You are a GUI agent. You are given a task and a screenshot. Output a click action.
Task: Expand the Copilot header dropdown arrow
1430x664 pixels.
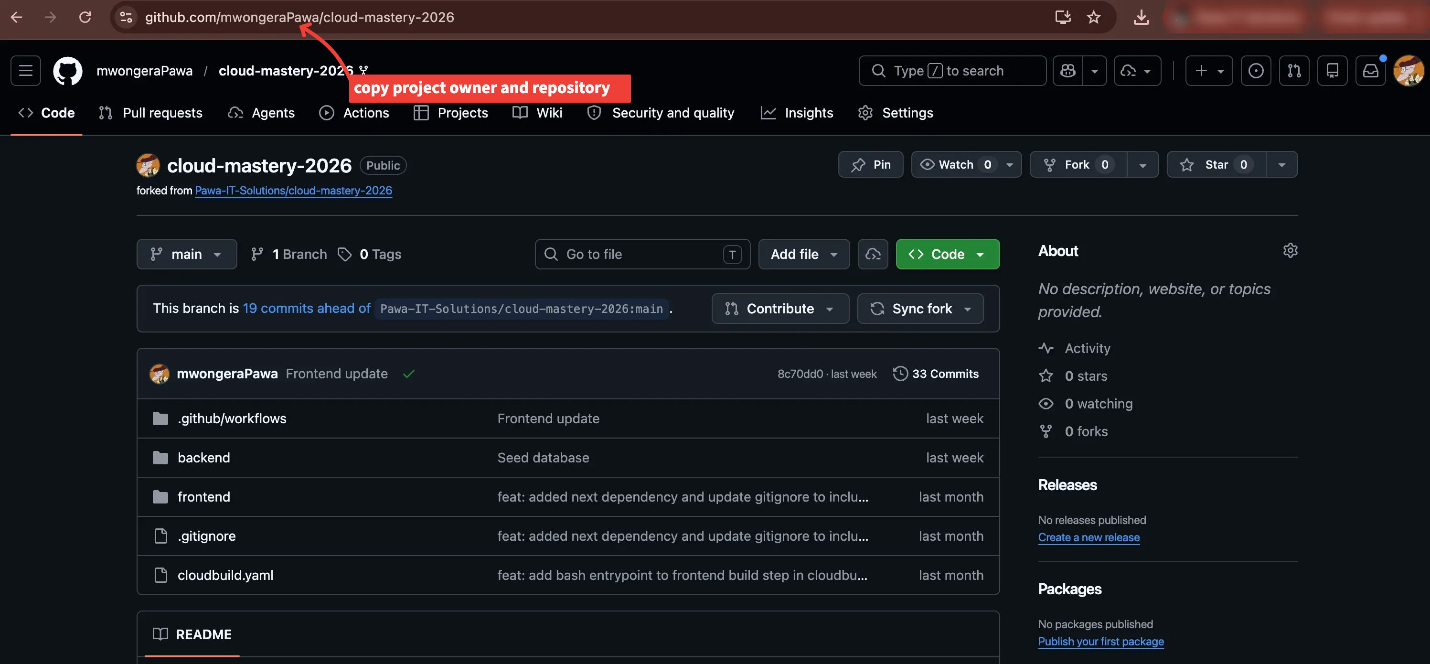1095,71
